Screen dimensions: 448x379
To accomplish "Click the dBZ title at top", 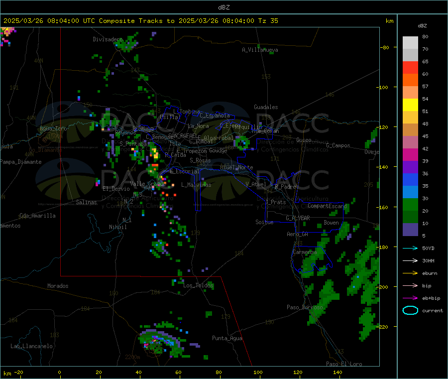I will tap(224, 7).
